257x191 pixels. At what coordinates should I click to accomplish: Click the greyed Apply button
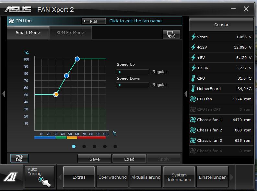click(164, 159)
